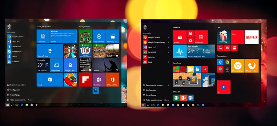Click the Jugar y explorar group header
The height and width of the screenshot is (126, 277).
[x=84, y=27]
